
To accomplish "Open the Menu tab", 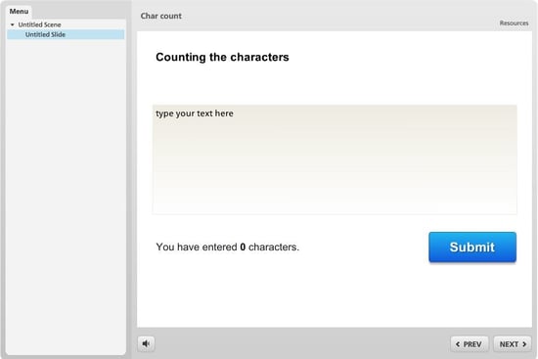I will pos(19,12).
